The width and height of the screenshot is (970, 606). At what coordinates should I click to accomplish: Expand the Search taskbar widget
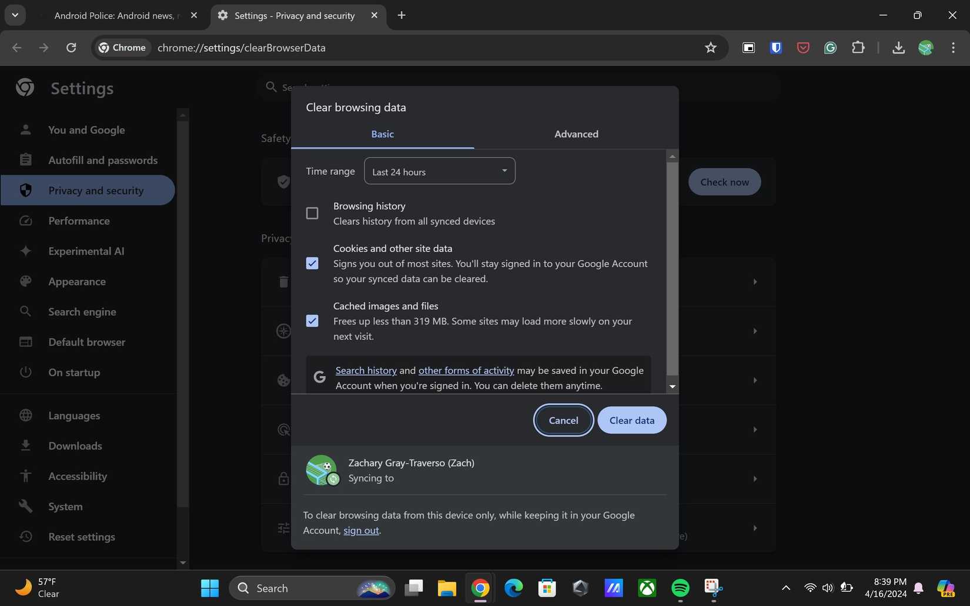click(312, 587)
